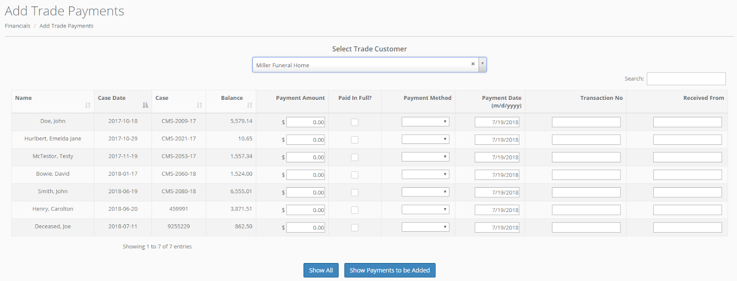Check Paid In Full for Doe, John

click(x=355, y=122)
